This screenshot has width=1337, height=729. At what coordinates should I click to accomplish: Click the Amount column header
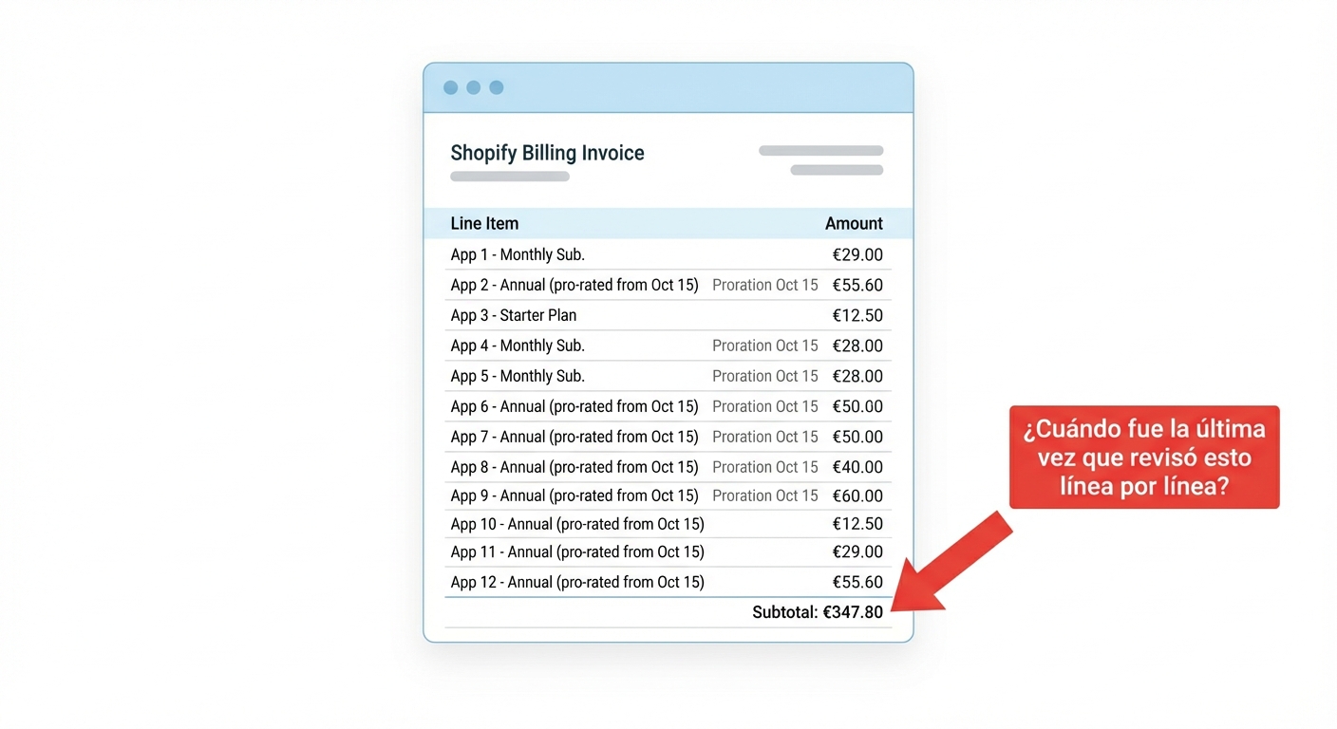pyautogui.click(x=854, y=224)
